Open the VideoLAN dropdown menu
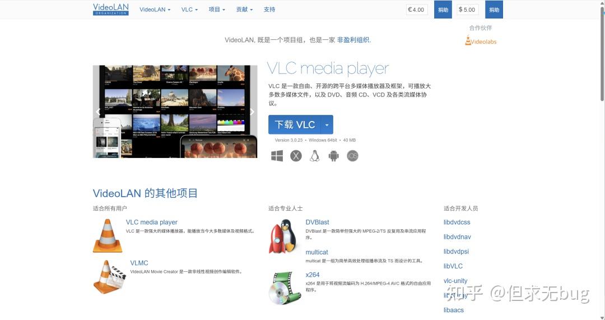Screen dimensions: 605x320 [155, 10]
